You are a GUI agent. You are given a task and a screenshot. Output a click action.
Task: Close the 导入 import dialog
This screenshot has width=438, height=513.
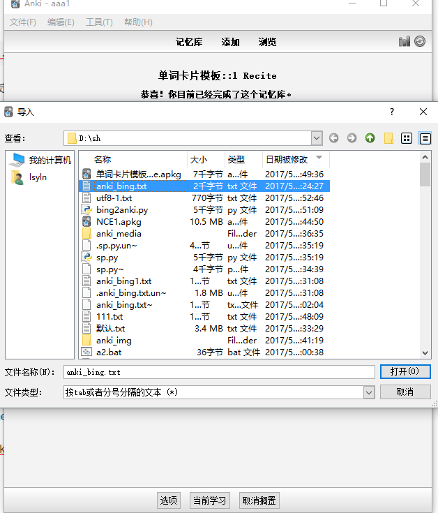tap(423, 112)
